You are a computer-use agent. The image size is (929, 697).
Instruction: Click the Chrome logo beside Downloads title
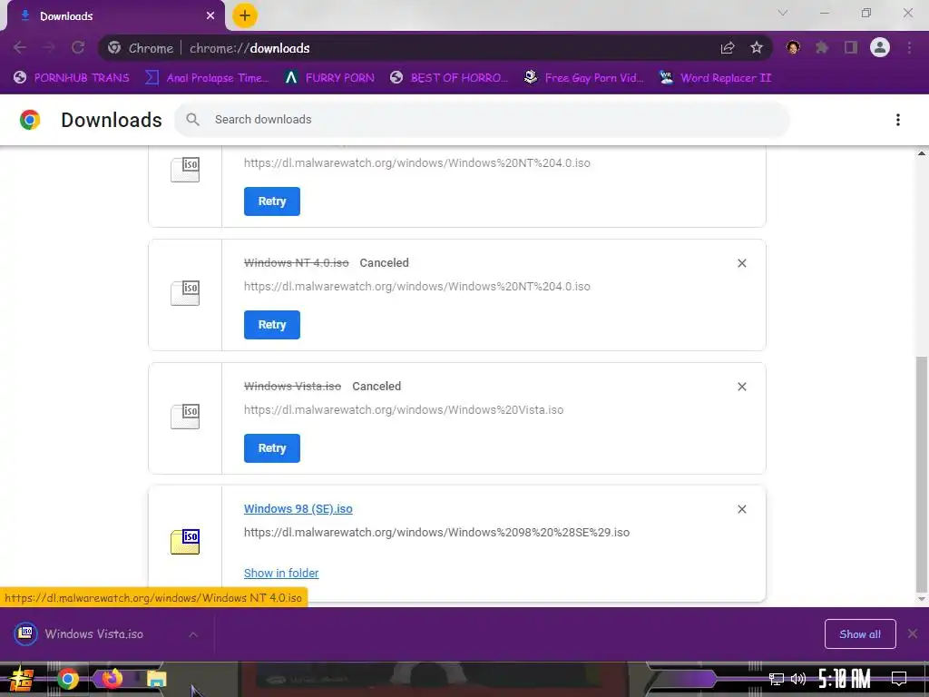pyautogui.click(x=30, y=120)
